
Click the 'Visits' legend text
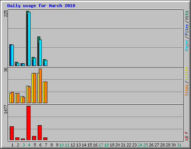click(187, 73)
